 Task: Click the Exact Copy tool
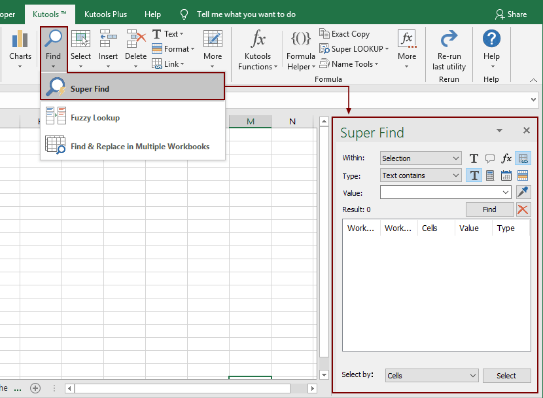[345, 34]
